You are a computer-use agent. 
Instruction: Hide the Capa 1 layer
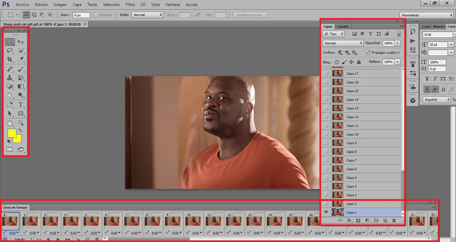[326, 212]
